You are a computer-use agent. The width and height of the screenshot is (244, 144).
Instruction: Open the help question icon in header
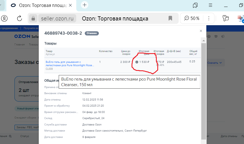tap(209, 37)
